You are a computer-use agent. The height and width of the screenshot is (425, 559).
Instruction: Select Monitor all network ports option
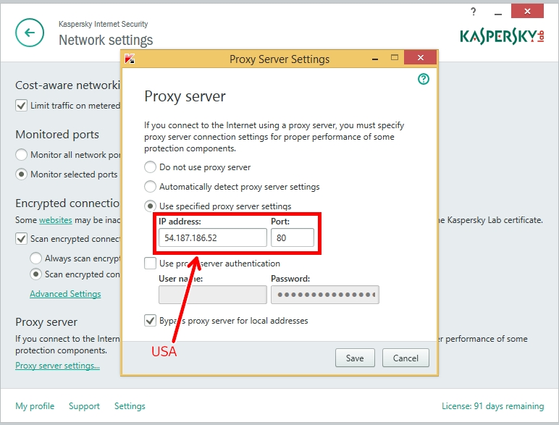tap(22, 155)
